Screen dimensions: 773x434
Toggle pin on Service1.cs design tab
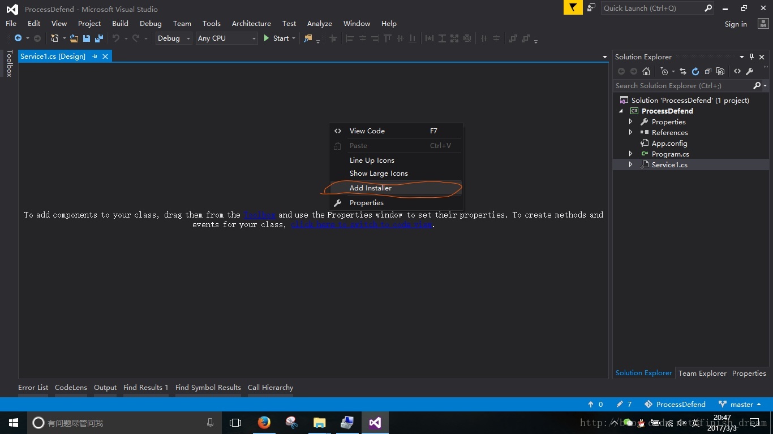[x=95, y=57]
